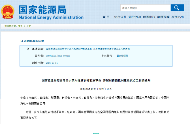Select 能源要闻 in the top navigation

[163, 17]
